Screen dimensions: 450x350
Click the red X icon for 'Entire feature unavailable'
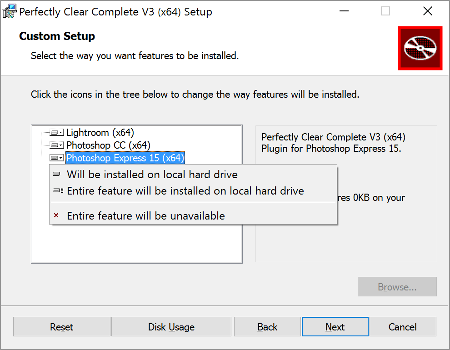[x=56, y=215]
